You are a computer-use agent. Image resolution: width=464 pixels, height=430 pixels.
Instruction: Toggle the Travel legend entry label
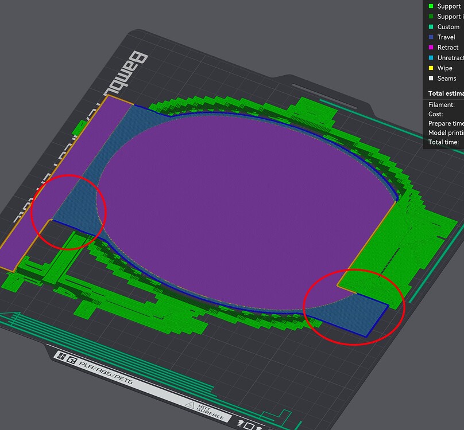pos(446,37)
